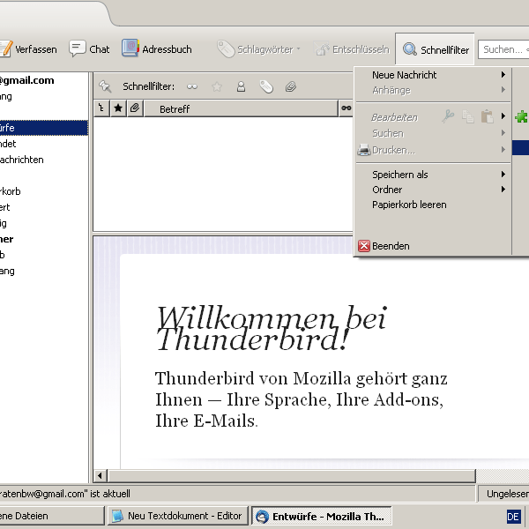Image resolution: width=529 pixels, height=529 pixels.
Task: Expand the Drucken submenu arrow
Action: [503, 150]
